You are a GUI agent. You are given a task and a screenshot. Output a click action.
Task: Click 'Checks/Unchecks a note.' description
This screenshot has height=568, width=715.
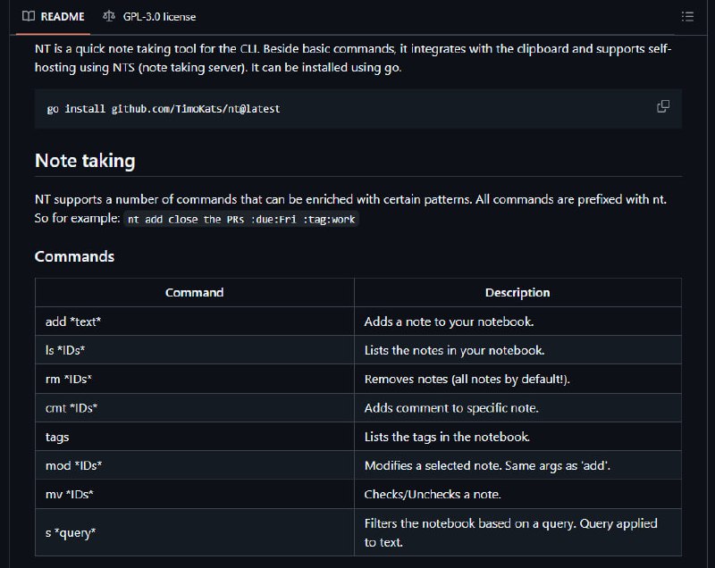coord(433,494)
